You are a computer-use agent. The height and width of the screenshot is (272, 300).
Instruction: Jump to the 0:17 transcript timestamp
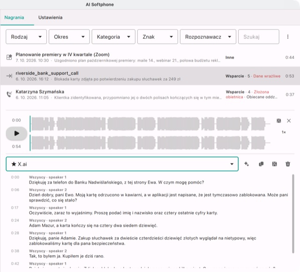[15, 207]
